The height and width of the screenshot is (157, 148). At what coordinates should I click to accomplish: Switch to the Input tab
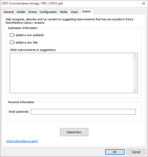point(74,12)
